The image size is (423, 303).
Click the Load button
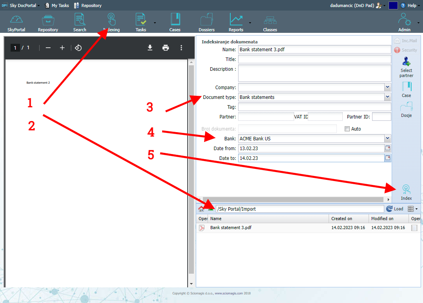click(x=395, y=209)
